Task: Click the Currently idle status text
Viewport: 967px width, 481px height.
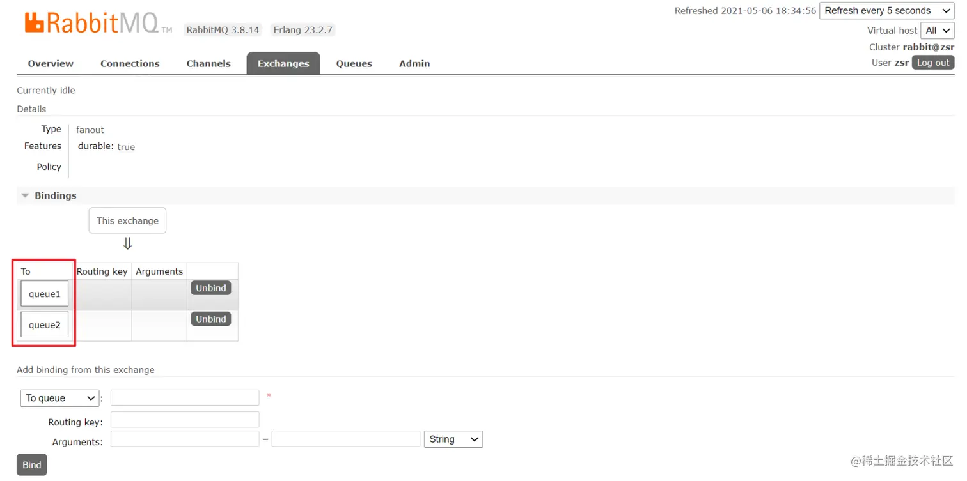Action: (x=46, y=91)
